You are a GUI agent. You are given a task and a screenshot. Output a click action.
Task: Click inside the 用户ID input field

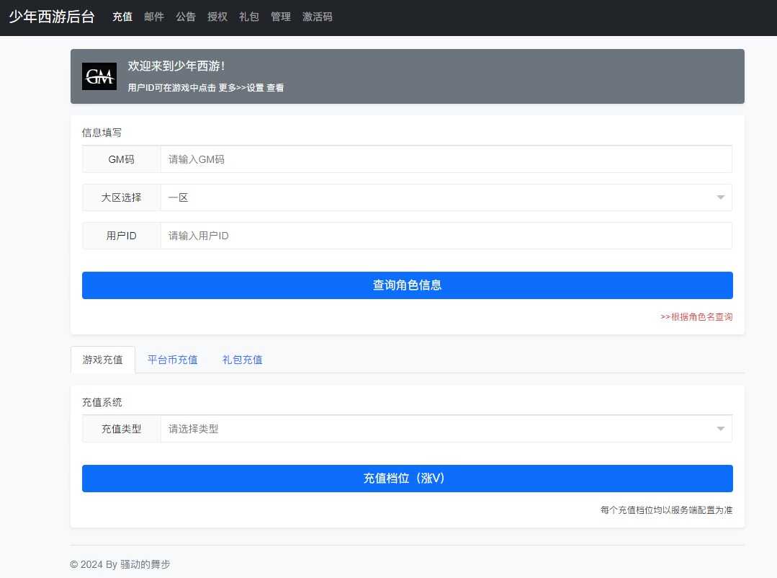[445, 235]
